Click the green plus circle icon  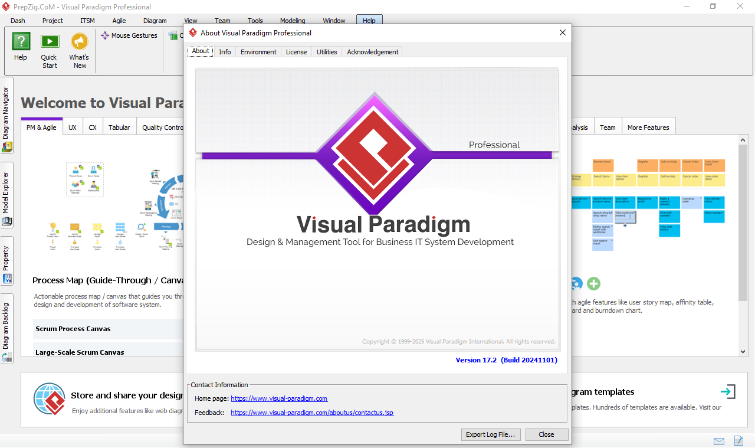pyautogui.click(x=593, y=284)
